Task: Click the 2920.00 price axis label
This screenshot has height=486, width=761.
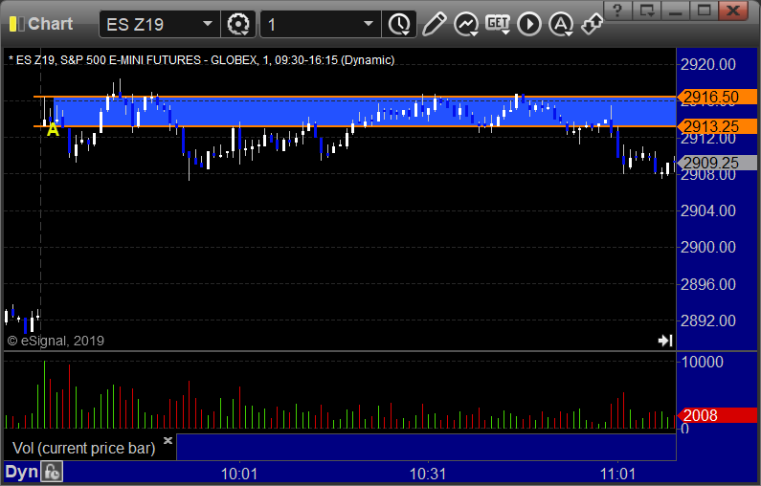Action: click(x=708, y=64)
